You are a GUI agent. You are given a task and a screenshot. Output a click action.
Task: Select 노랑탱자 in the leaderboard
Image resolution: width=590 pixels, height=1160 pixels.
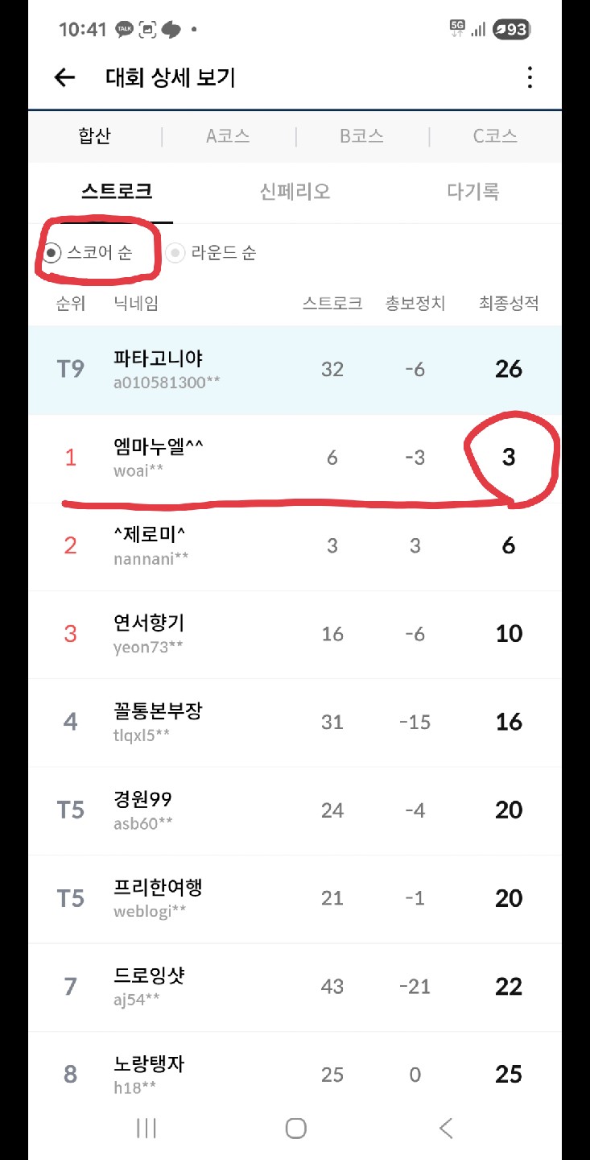[150, 1063]
